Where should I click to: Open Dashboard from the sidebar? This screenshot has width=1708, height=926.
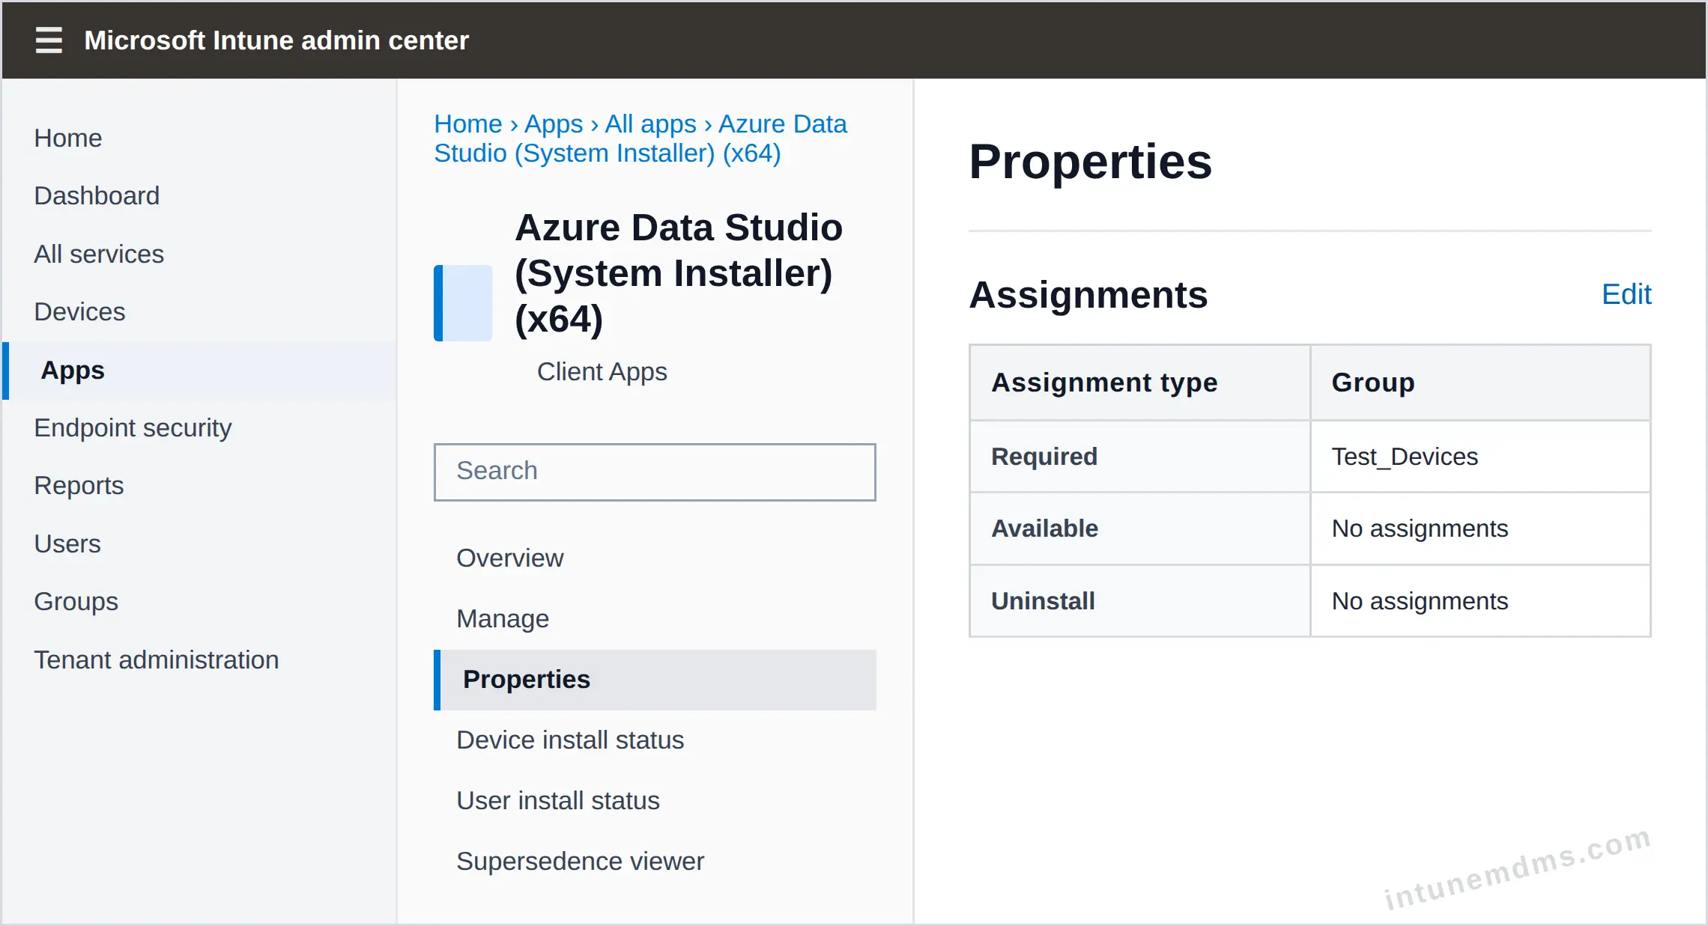[x=97, y=195]
